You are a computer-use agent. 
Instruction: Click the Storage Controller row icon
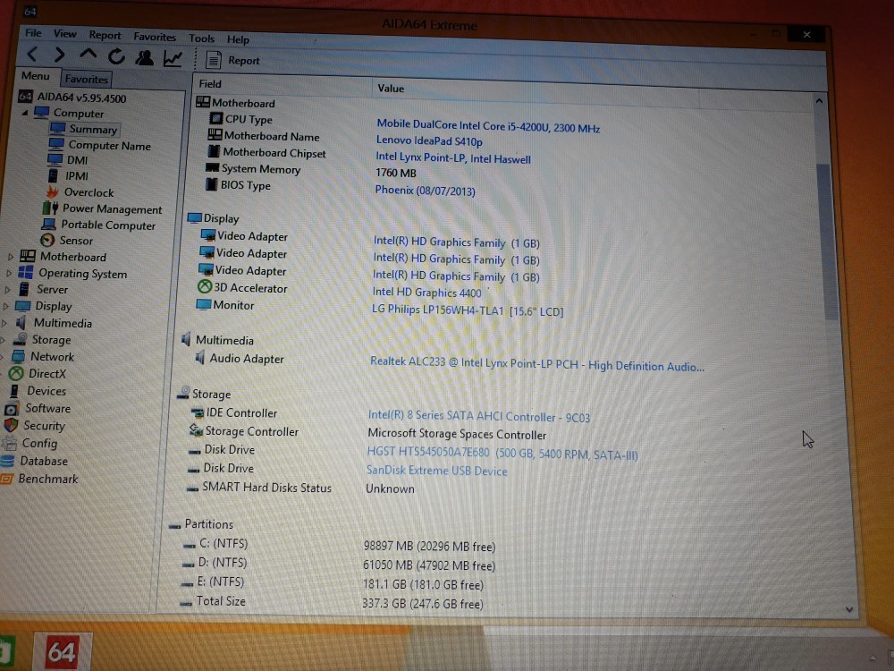click(196, 430)
